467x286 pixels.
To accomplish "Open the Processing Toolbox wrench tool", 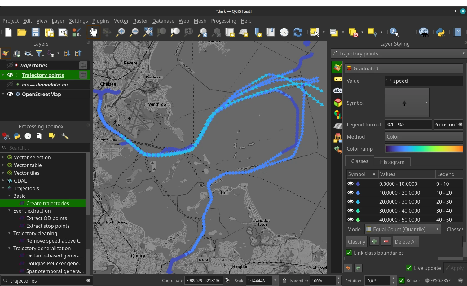I will [x=65, y=136].
